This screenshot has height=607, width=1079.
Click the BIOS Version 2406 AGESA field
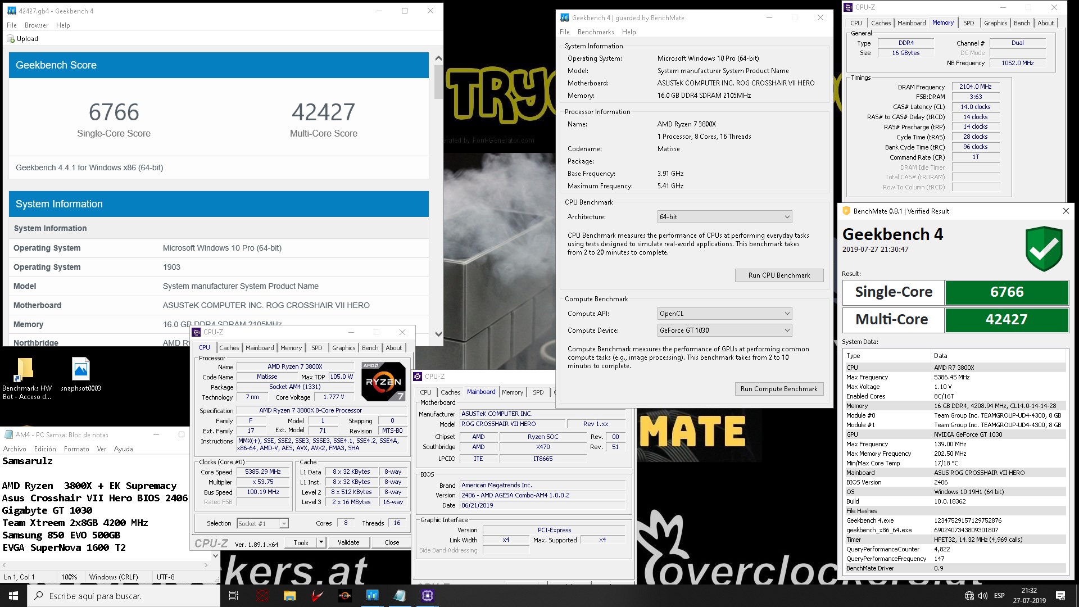[542, 496]
